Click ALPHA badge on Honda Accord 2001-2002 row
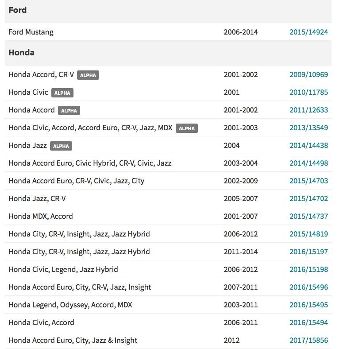 (x=69, y=110)
